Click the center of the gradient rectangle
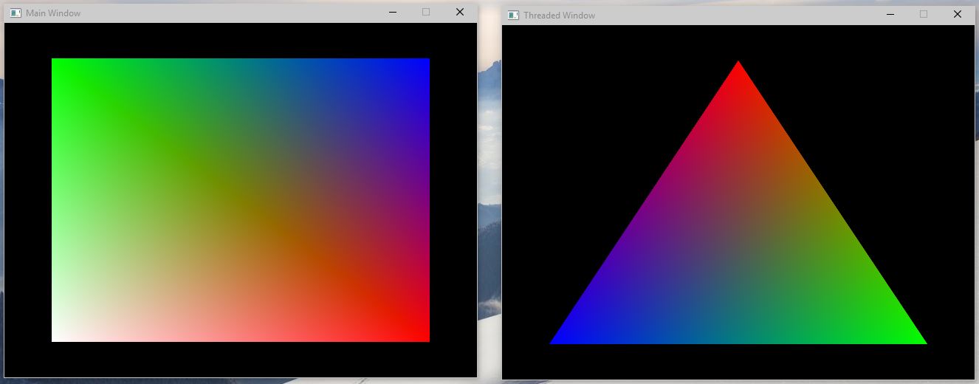The image size is (979, 384). (241, 200)
